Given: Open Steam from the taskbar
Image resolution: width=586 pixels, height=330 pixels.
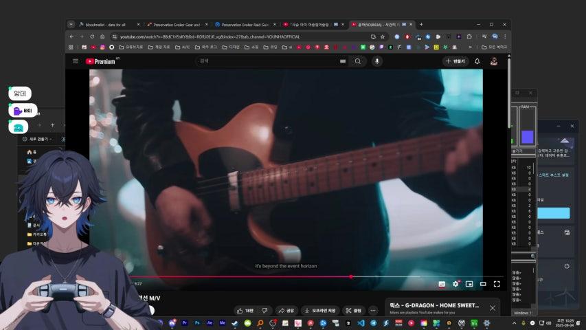Looking at the screenshot, I should click(235, 323).
